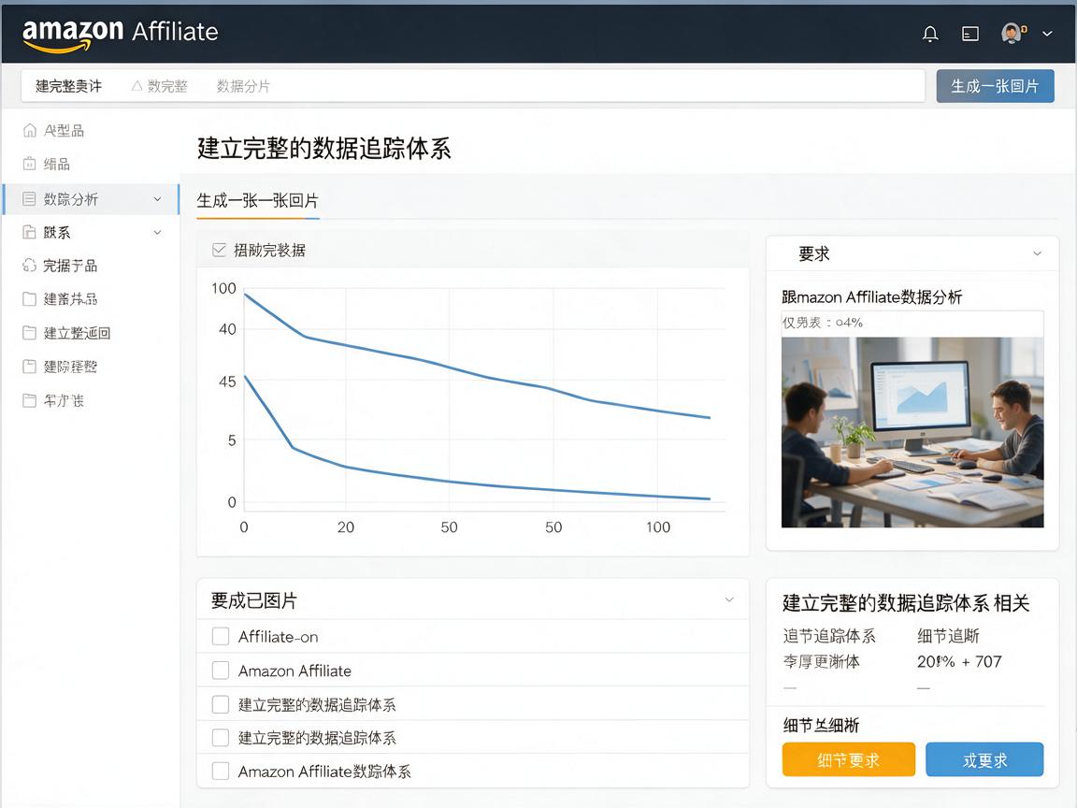Check the Amazon Affiliate checkbox
1077x808 pixels.
tap(221, 670)
